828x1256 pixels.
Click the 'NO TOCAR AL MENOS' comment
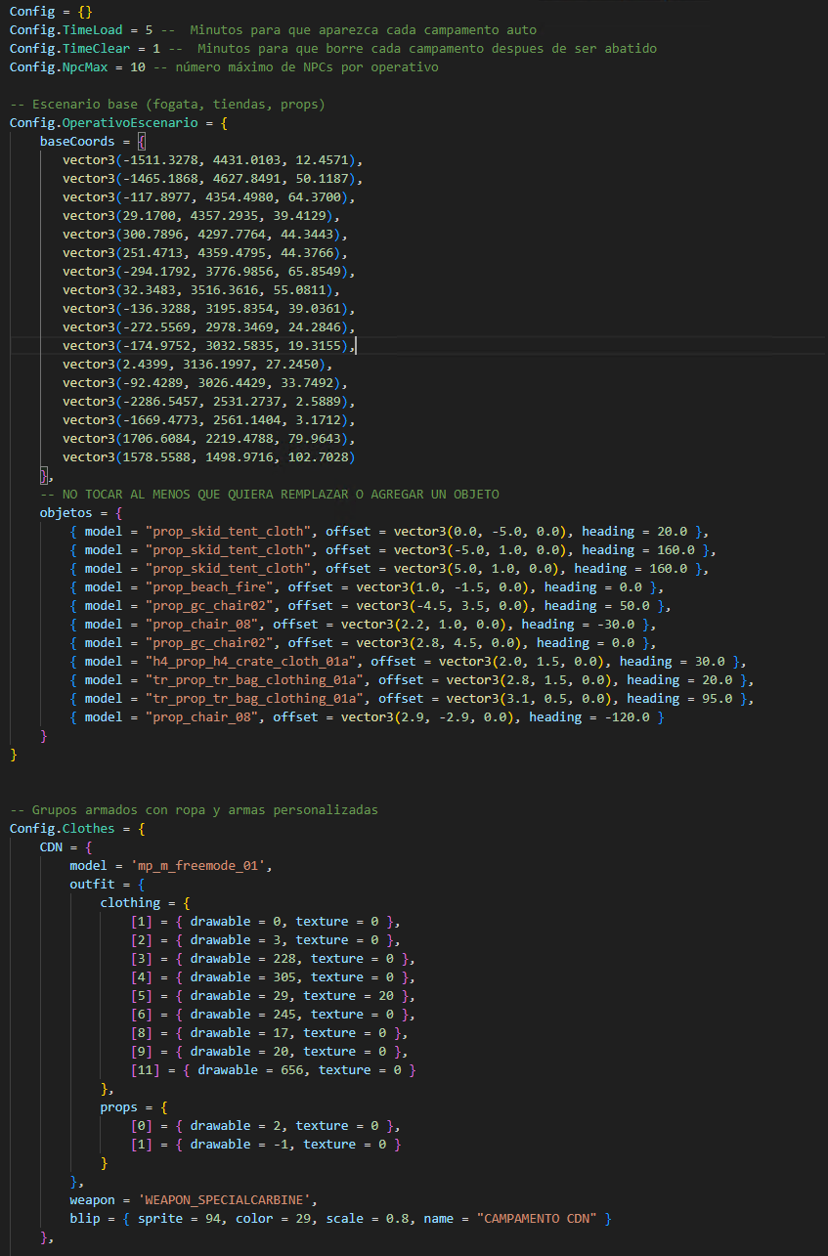(269, 495)
